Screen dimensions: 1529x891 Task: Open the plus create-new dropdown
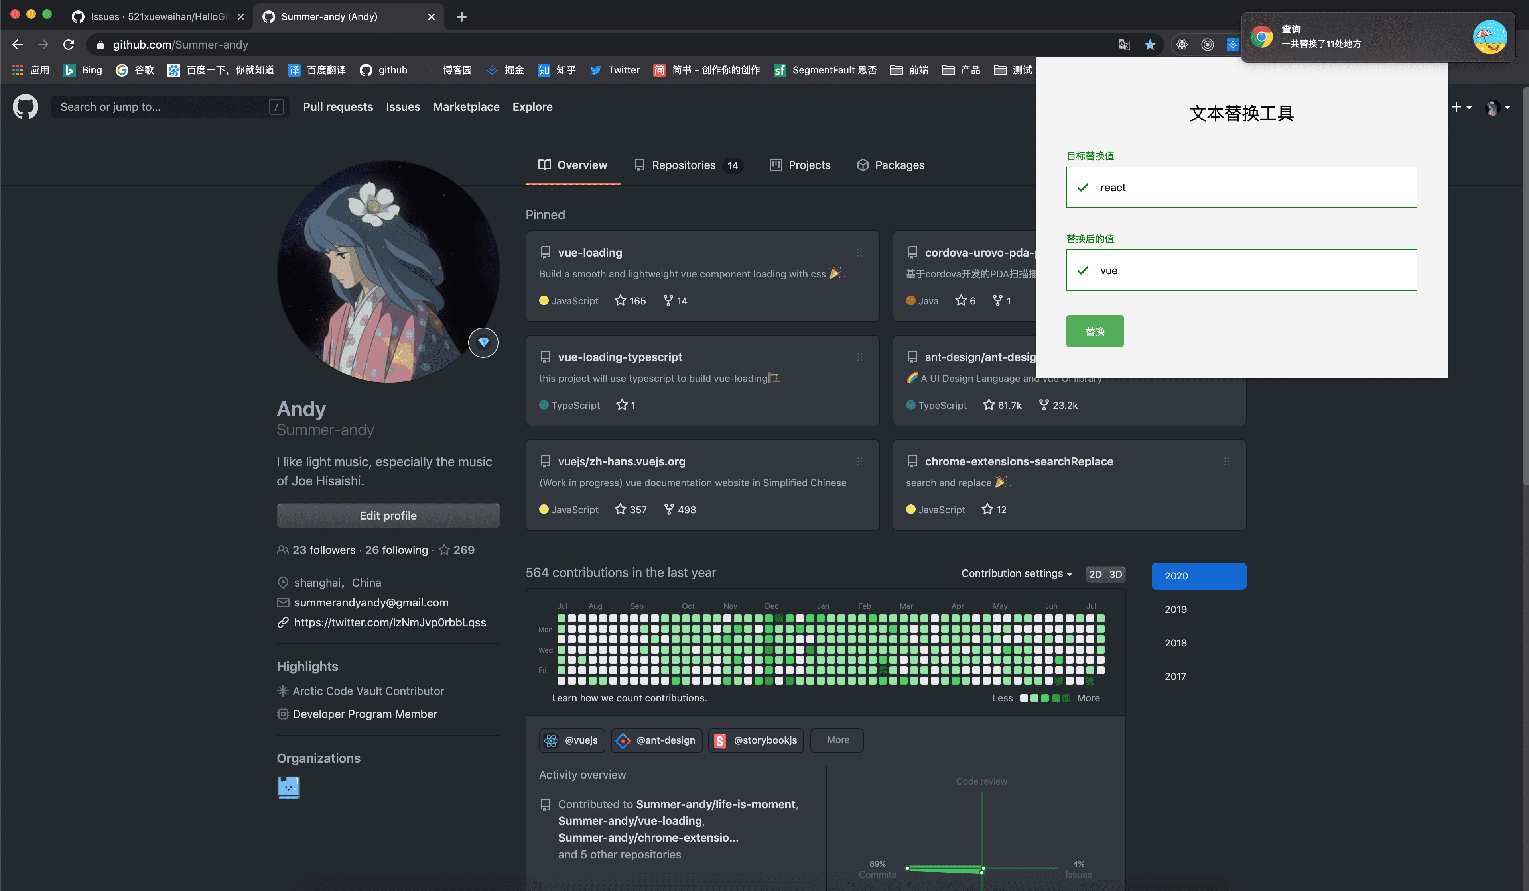(1462, 107)
